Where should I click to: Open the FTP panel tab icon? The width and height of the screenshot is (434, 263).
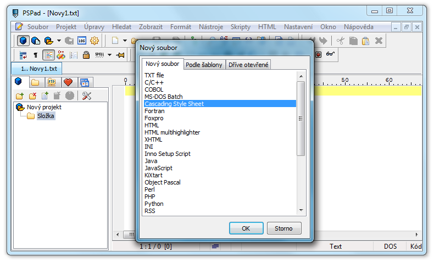(x=52, y=82)
